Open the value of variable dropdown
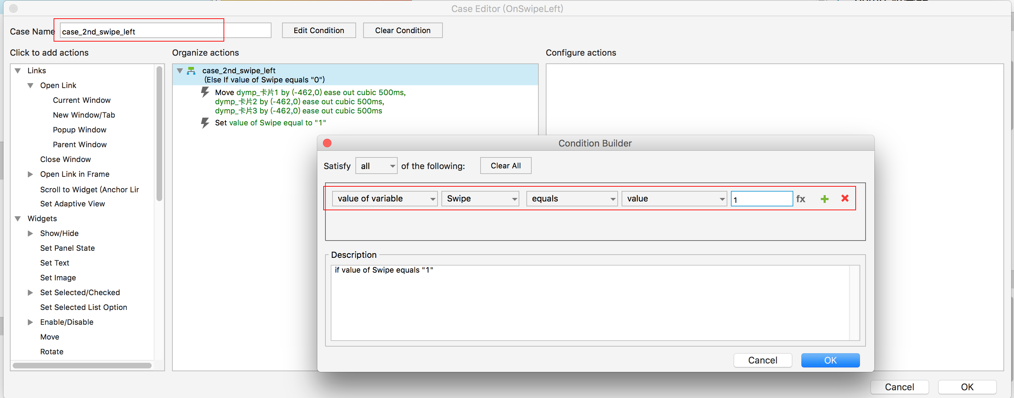The width and height of the screenshot is (1014, 398). (x=384, y=199)
